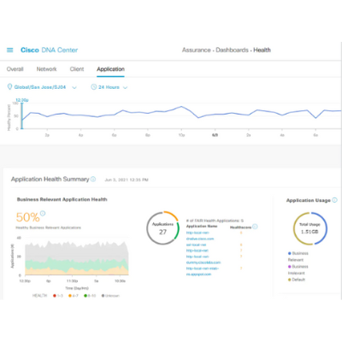This screenshot has width=342, height=342.
Task: Click the 50% healthy applications value
Action: tap(27, 217)
